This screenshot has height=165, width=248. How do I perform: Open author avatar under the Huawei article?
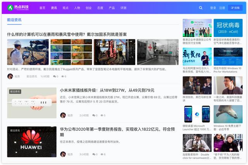point(63,154)
